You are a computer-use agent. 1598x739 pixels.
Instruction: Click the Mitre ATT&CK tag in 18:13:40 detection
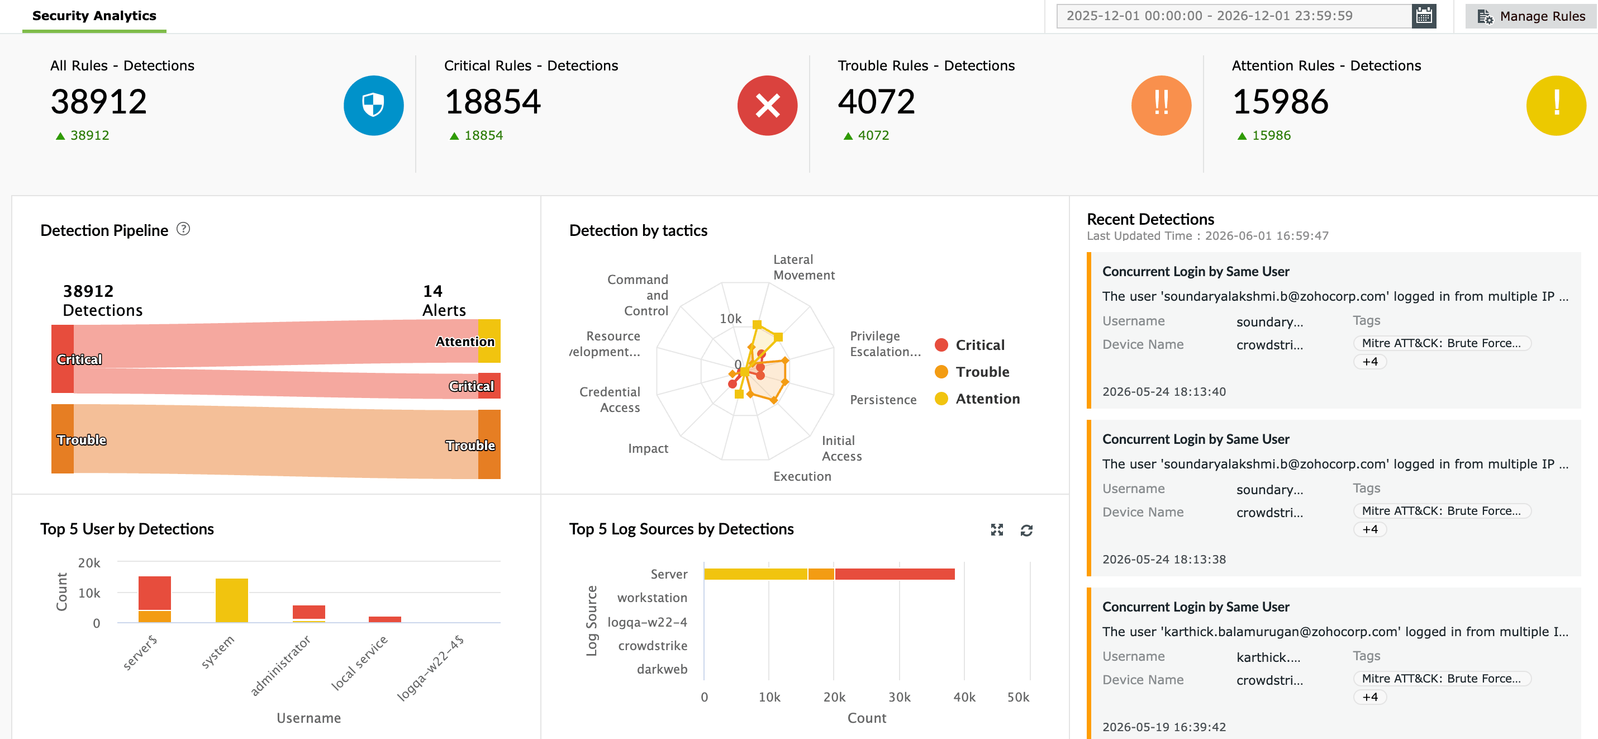[x=1442, y=343]
